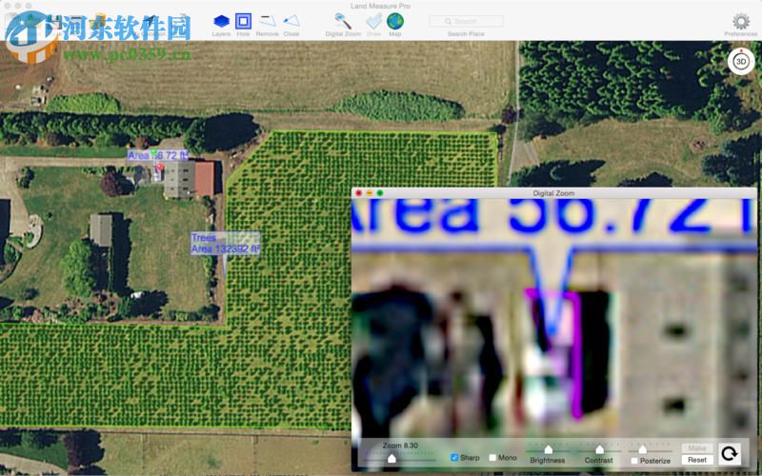
Task: Click the Make button in Digital Zoom
Action: click(697, 447)
